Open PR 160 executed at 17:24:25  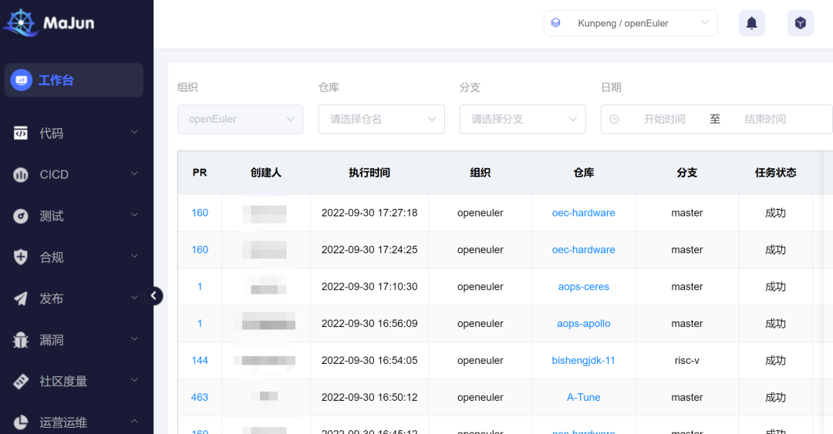tap(200, 250)
